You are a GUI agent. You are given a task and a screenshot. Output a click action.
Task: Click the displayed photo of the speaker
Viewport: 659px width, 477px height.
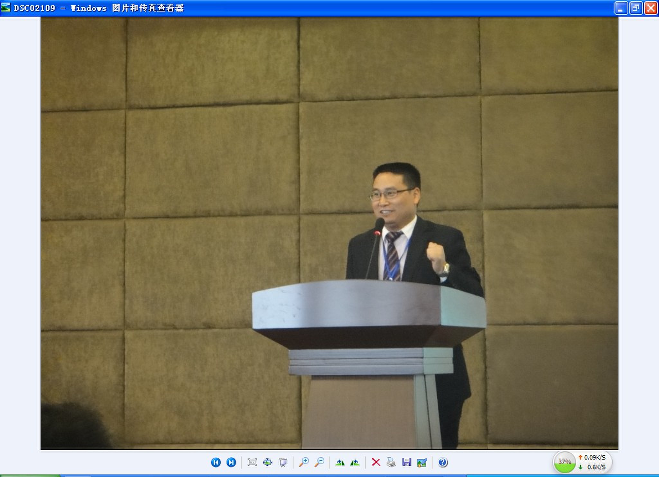click(x=329, y=233)
